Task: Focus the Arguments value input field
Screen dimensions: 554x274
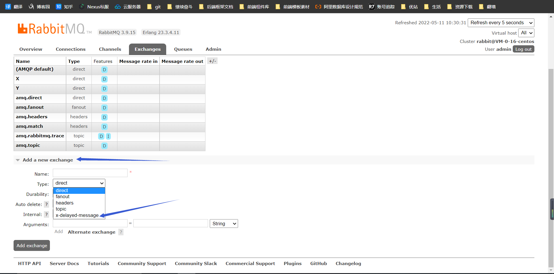Action: [x=171, y=223]
